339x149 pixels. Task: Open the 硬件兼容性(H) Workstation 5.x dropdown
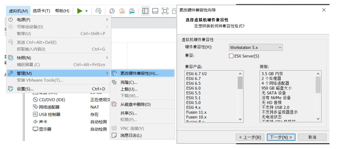pos(256,47)
